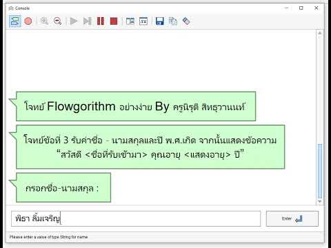Click the zoom out magnifier icon
Viewport: 331px width, 248px height.
pyautogui.click(x=57, y=21)
